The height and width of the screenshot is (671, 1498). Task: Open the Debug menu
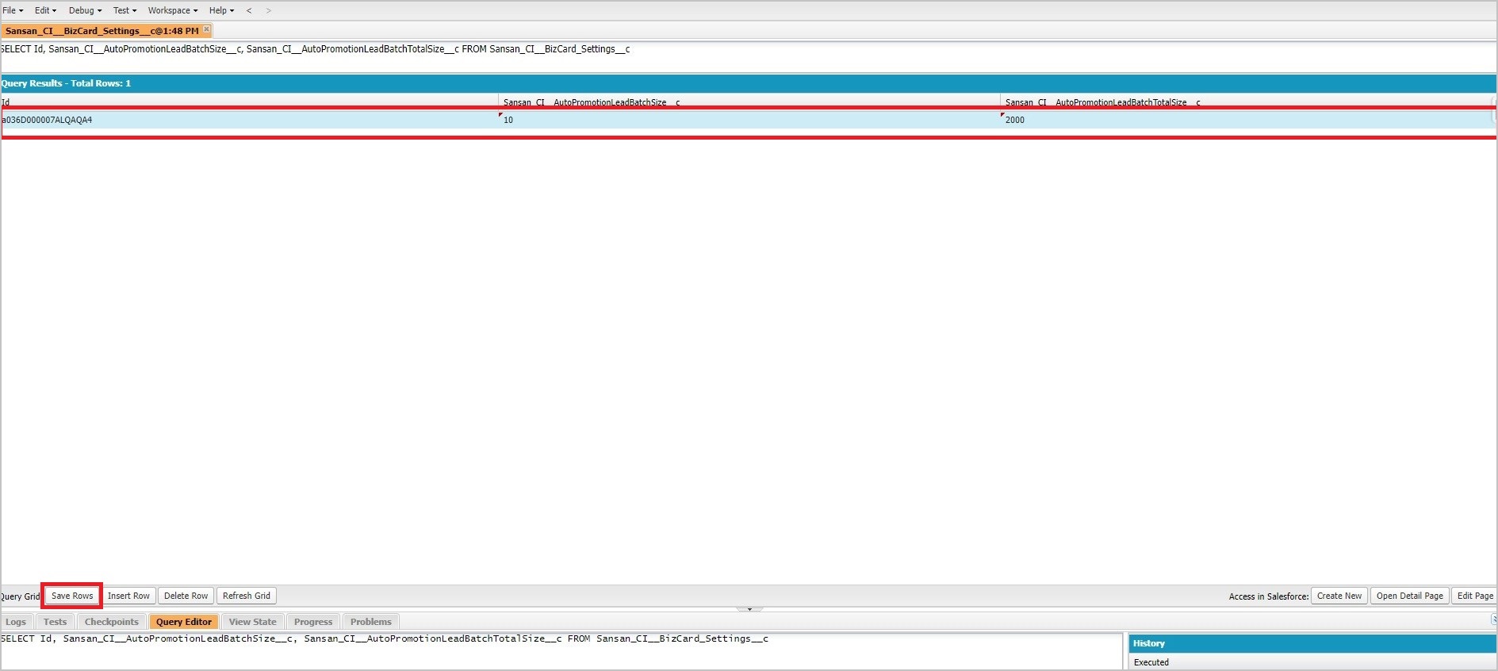coord(85,10)
